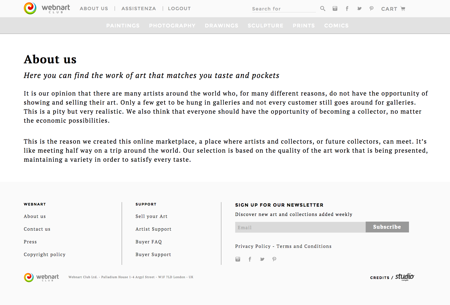
Task: Focus the newsletter Email field
Action: click(300, 227)
